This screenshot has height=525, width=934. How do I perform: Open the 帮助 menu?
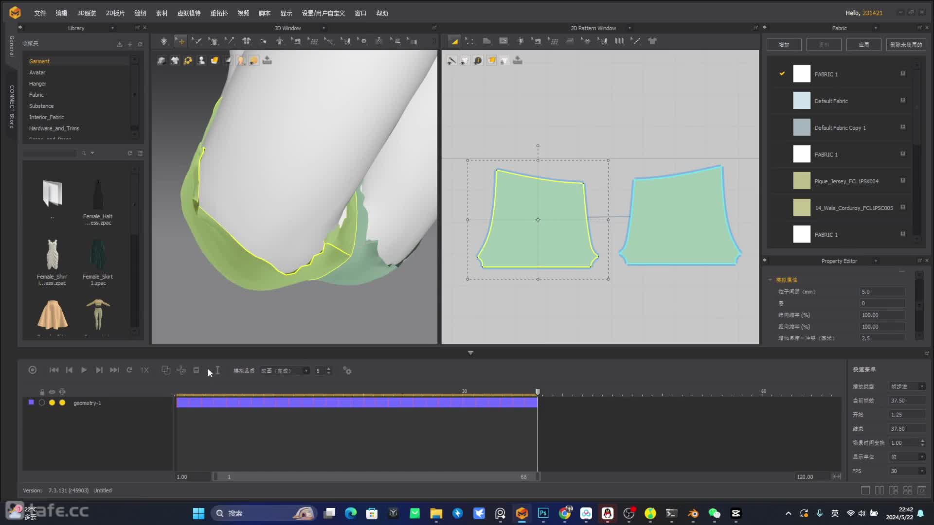pos(382,13)
